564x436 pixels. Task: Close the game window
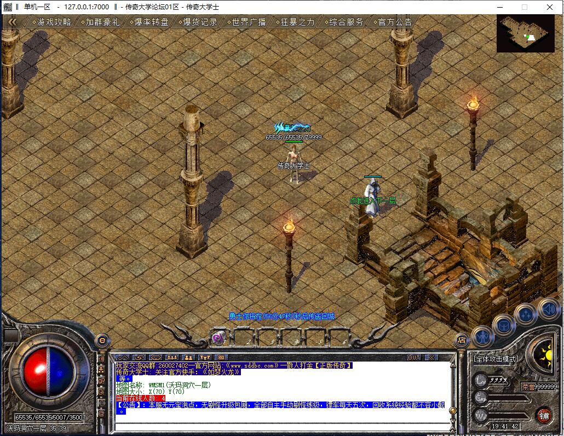(550, 7)
